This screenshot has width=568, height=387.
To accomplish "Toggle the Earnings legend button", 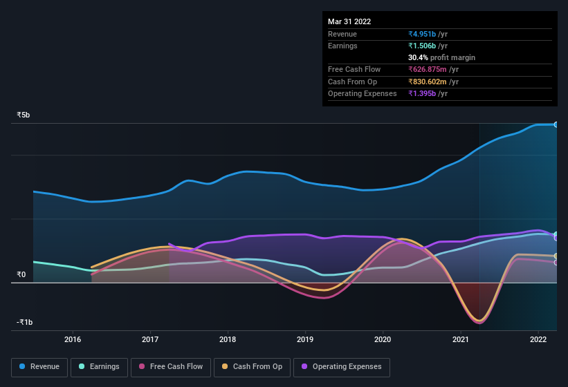I will click(x=99, y=367).
